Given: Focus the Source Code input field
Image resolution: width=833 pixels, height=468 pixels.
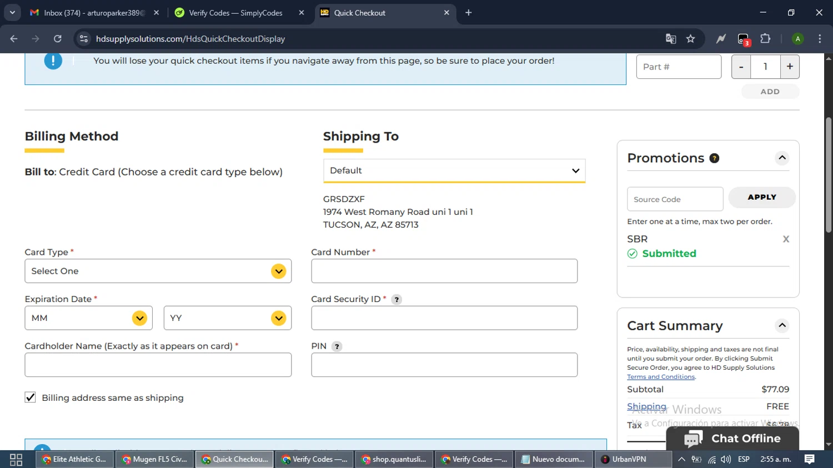Looking at the screenshot, I should tap(675, 199).
